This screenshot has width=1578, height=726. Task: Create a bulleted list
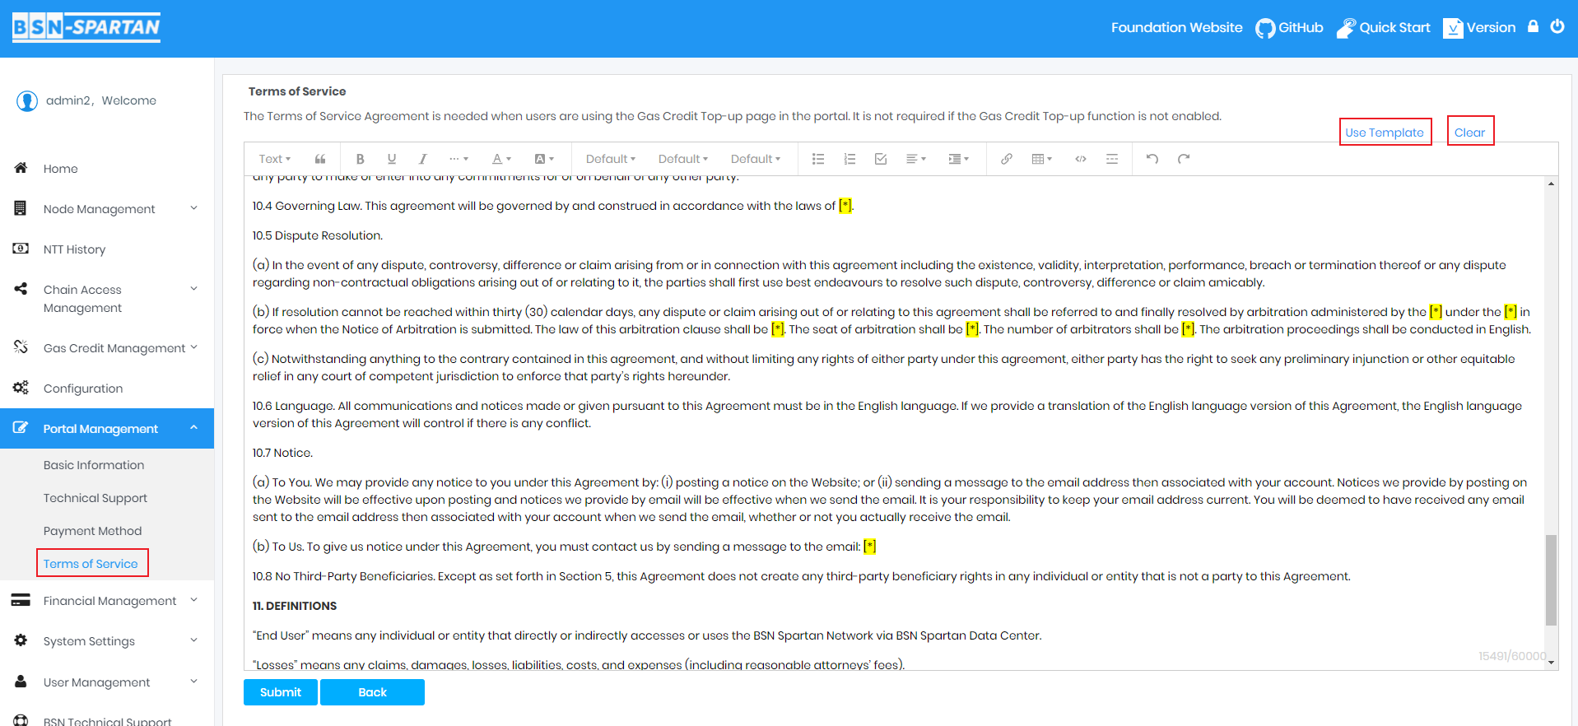pyautogui.click(x=817, y=159)
